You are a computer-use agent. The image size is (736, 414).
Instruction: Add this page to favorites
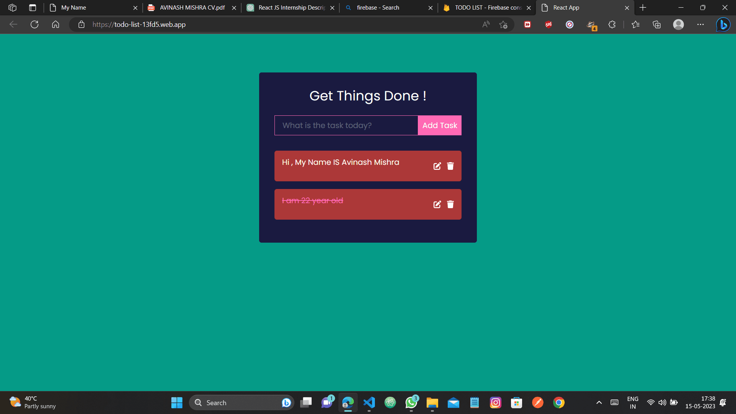click(503, 25)
